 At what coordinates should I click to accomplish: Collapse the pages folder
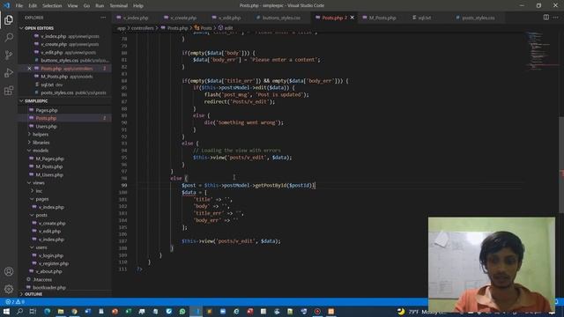[41, 199]
